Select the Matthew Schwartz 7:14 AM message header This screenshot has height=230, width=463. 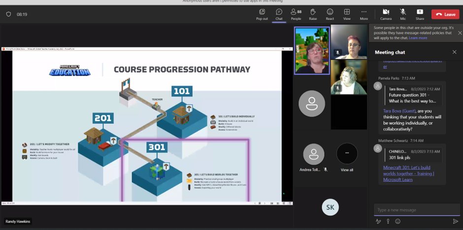coord(401,141)
